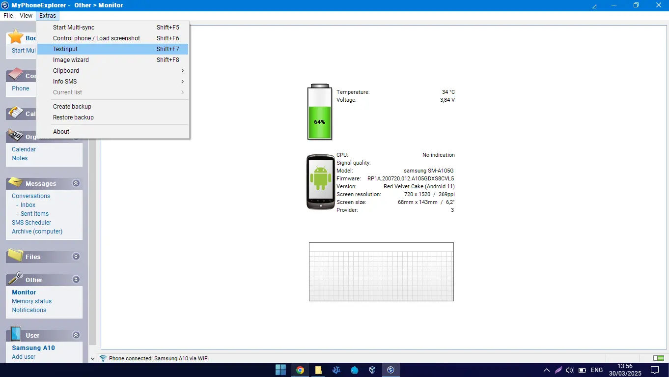Click 'Phone connected: Samsung A10 via WiFi'
Viewport: 669px width, 377px height.
point(159,358)
